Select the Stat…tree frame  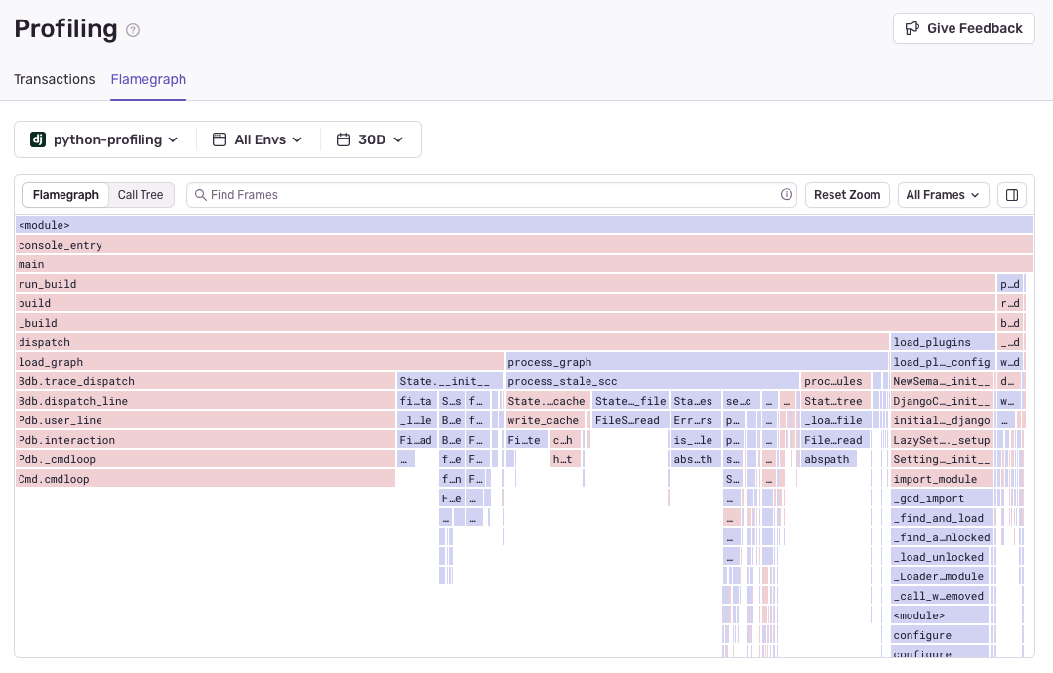tap(836, 400)
